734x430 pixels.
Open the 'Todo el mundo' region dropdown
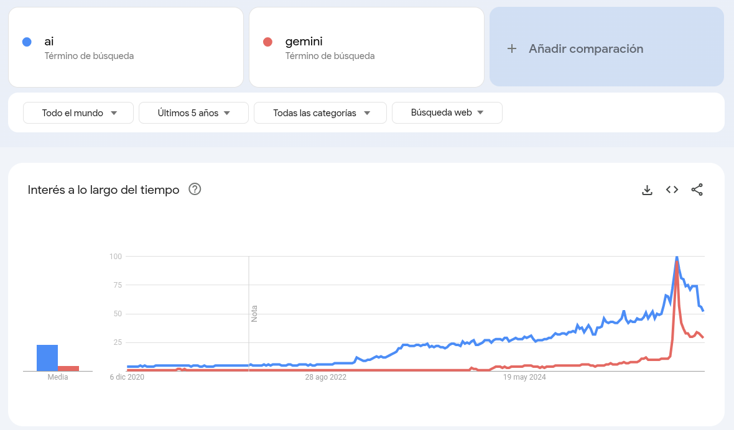tap(78, 112)
